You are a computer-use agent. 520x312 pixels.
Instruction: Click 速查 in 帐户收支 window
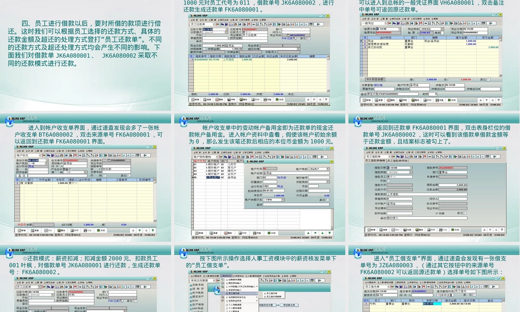pyautogui.click(x=35, y=230)
